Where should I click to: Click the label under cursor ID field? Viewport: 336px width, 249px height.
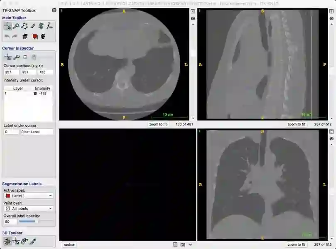click(x=11, y=132)
